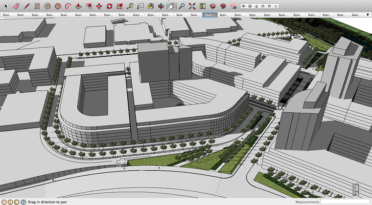Expand scene tabs overflow arrow

[x=368, y=15]
